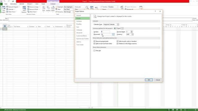Click the Outline button

tap(48, 9)
